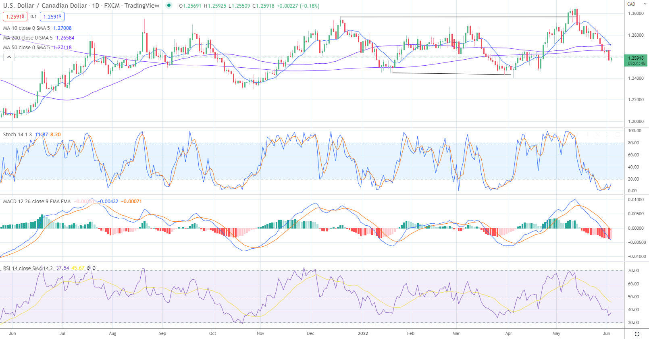The height and width of the screenshot is (339, 649).
Task: Select the lower support trend line
Action: tap(451, 73)
